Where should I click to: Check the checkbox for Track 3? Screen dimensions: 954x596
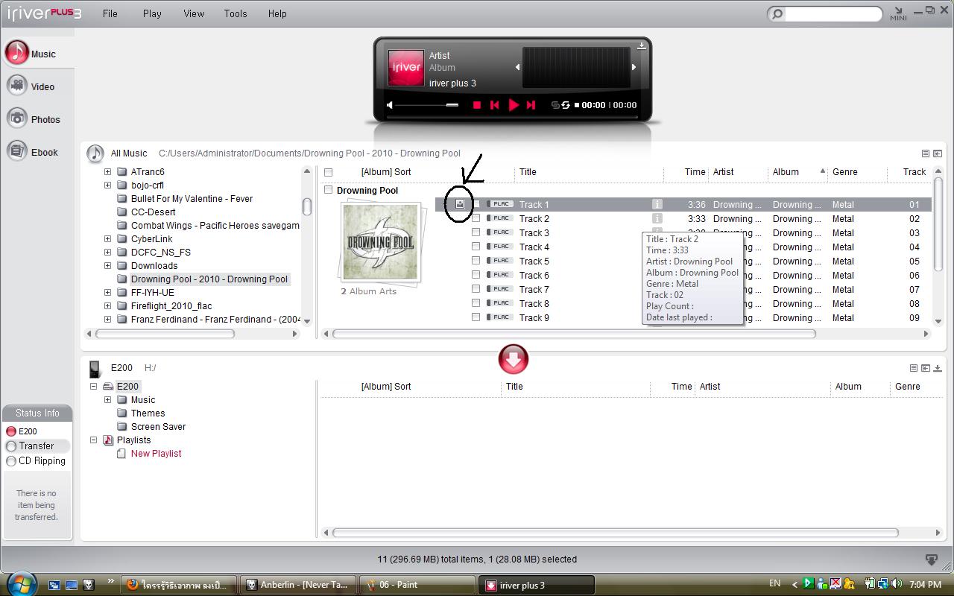tap(476, 232)
